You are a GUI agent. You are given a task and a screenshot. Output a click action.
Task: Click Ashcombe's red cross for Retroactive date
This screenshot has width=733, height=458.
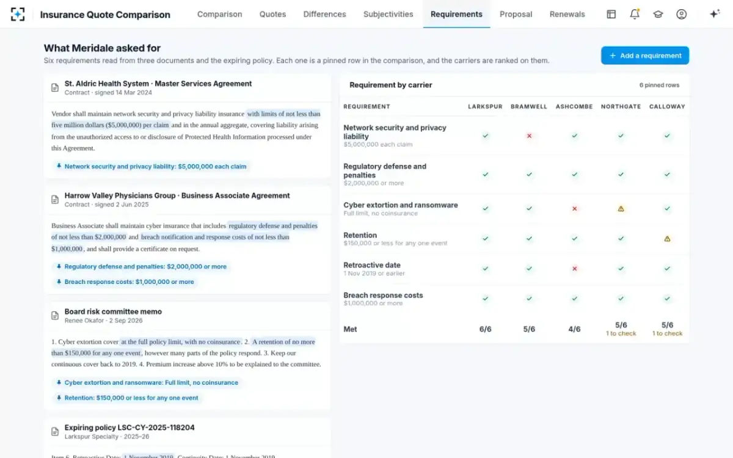(x=574, y=268)
